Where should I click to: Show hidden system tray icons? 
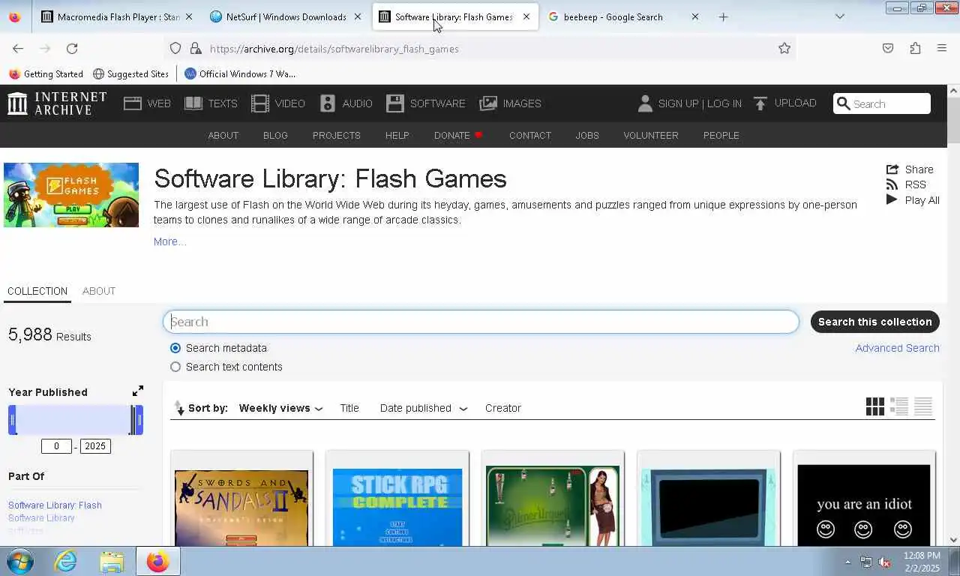pos(848,562)
